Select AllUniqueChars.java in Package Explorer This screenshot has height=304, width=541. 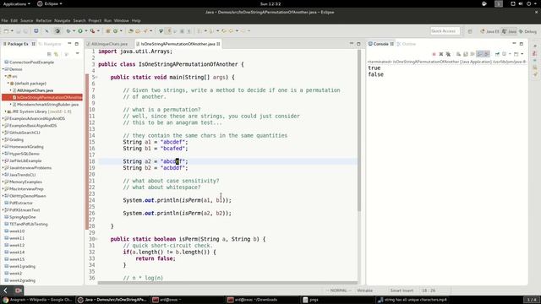click(x=36, y=90)
